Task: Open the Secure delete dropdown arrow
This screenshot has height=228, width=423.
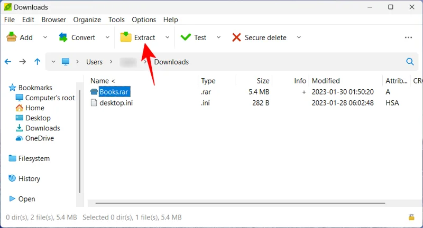Action: pos(299,37)
